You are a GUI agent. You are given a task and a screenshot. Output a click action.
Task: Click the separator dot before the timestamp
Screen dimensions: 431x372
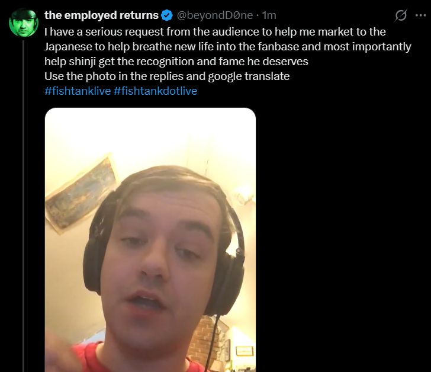pos(258,15)
